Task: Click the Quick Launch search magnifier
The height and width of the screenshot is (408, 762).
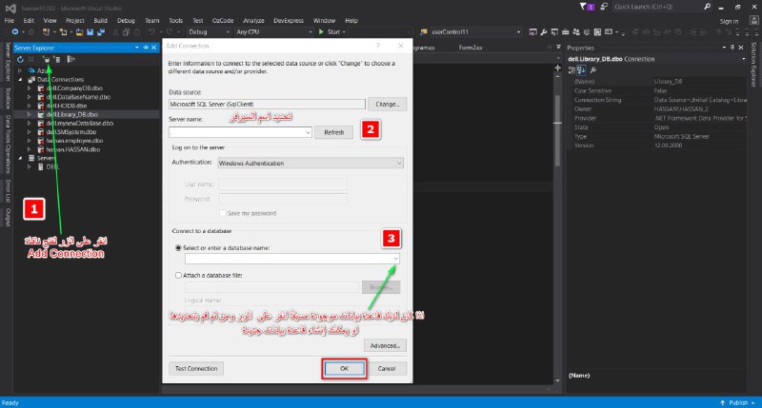Action: tap(707, 7)
